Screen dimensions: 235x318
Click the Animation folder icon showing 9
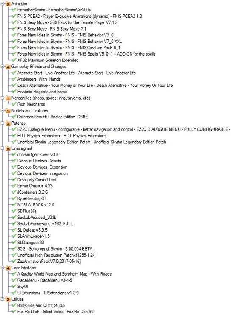pos(8,4)
